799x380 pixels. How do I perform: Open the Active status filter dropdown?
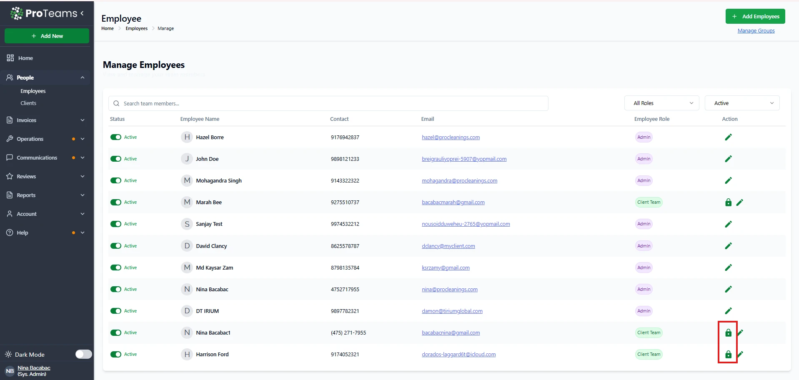click(742, 103)
